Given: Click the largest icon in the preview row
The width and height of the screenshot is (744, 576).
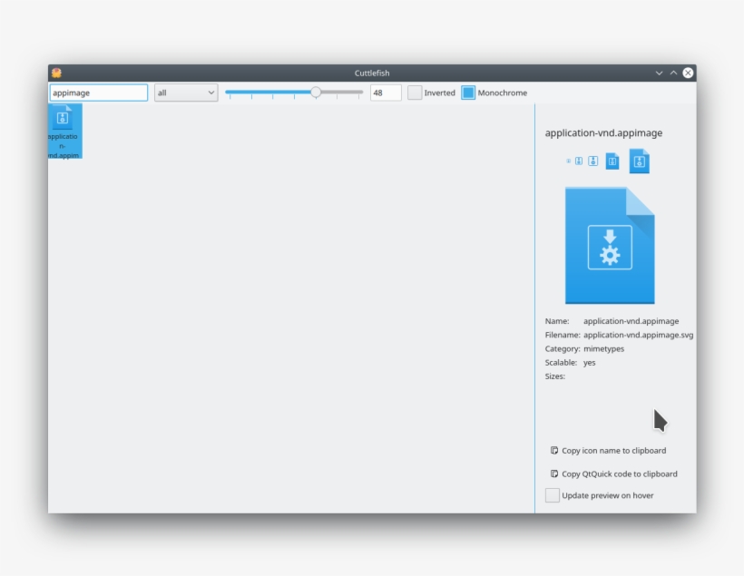Looking at the screenshot, I should tap(639, 161).
